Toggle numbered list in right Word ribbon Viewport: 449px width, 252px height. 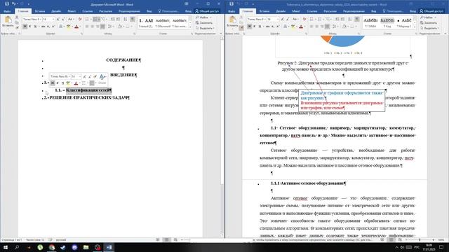(x=320, y=19)
